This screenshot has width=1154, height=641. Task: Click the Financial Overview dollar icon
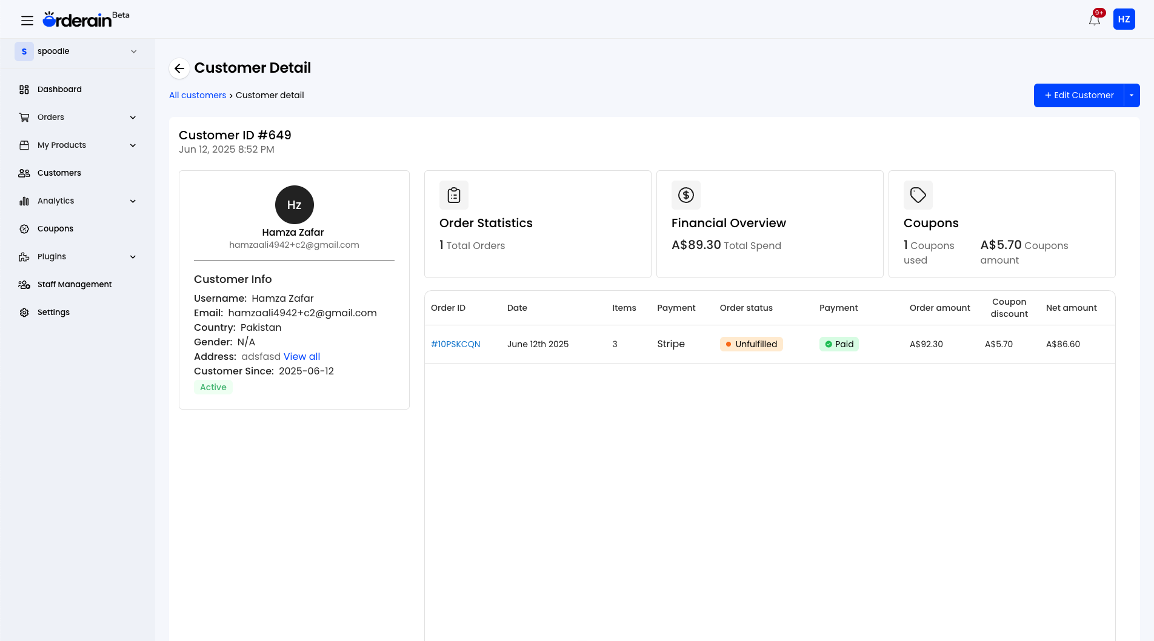(685, 195)
